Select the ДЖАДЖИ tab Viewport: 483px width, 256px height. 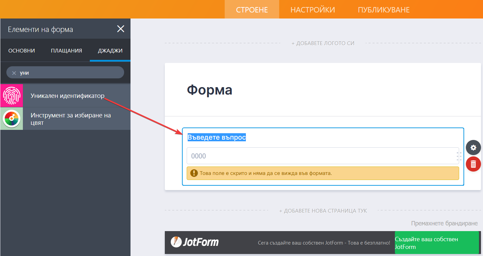(110, 51)
